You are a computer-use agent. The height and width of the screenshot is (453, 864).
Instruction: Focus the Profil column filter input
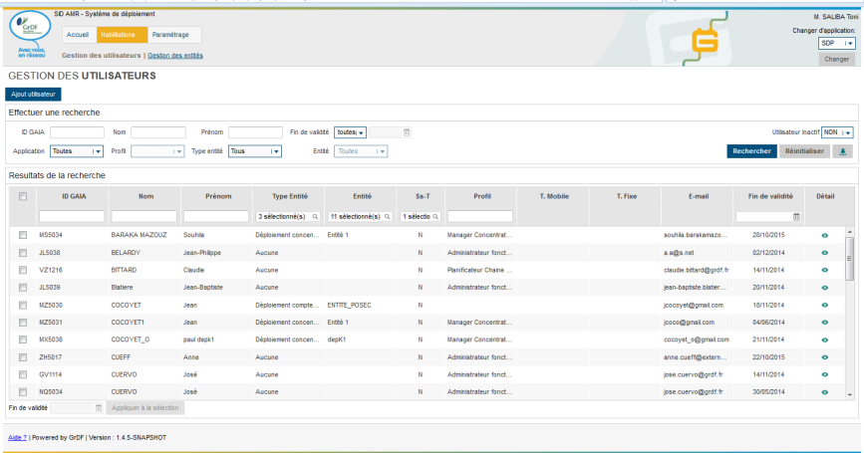tap(480, 217)
